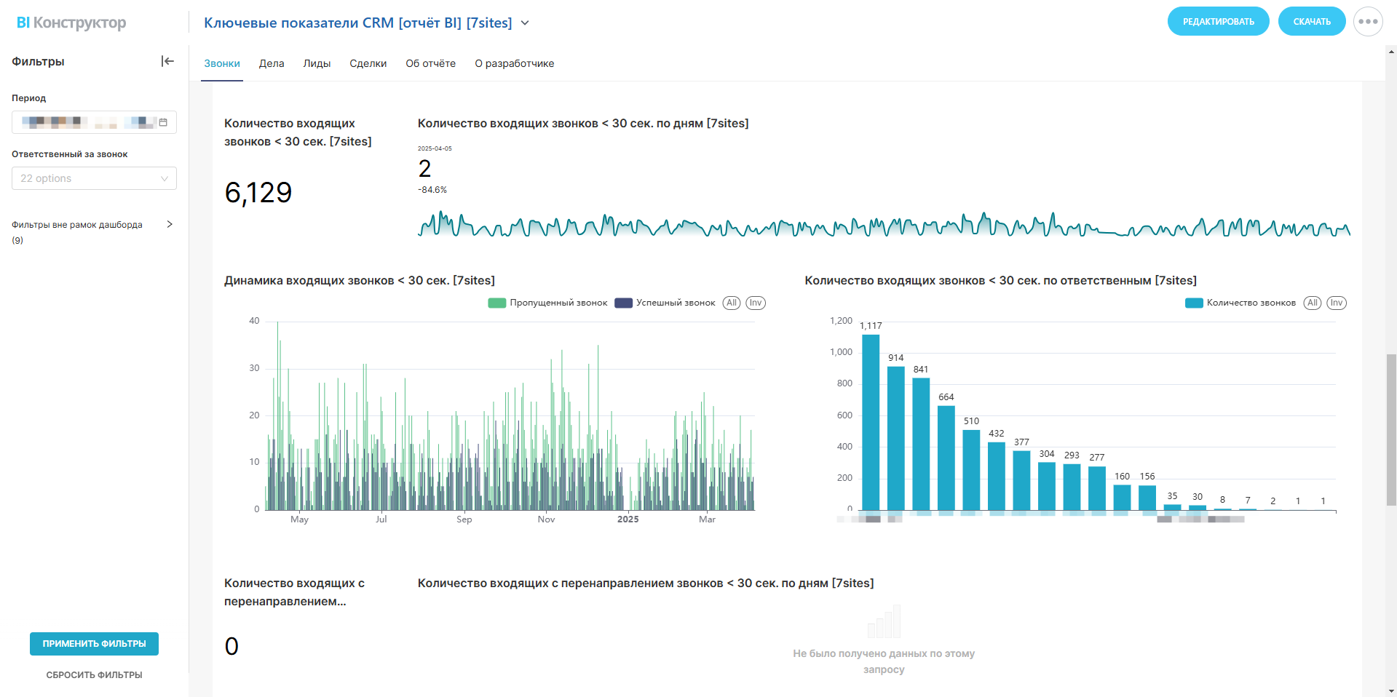
Task: Open the dashboard title dropdown chevron
Action: [525, 23]
